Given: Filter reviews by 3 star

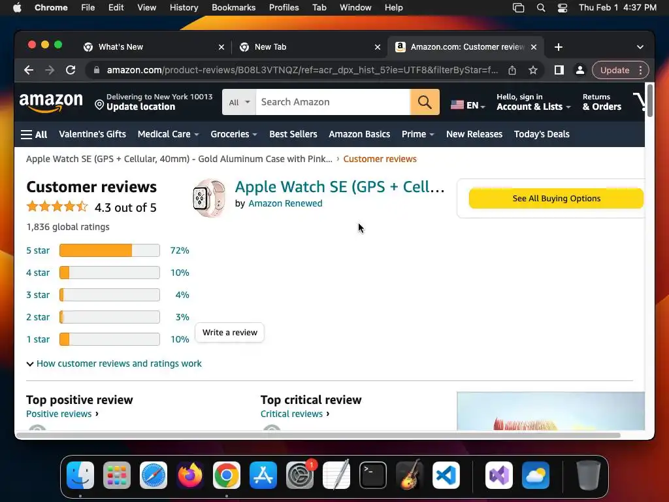Looking at the screenshot, I should 38,295.
